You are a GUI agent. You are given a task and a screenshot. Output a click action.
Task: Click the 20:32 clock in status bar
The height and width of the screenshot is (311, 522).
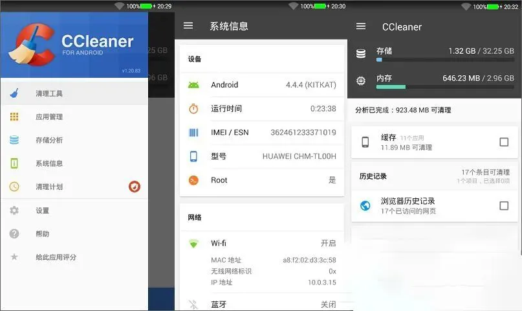pos(511,6)
